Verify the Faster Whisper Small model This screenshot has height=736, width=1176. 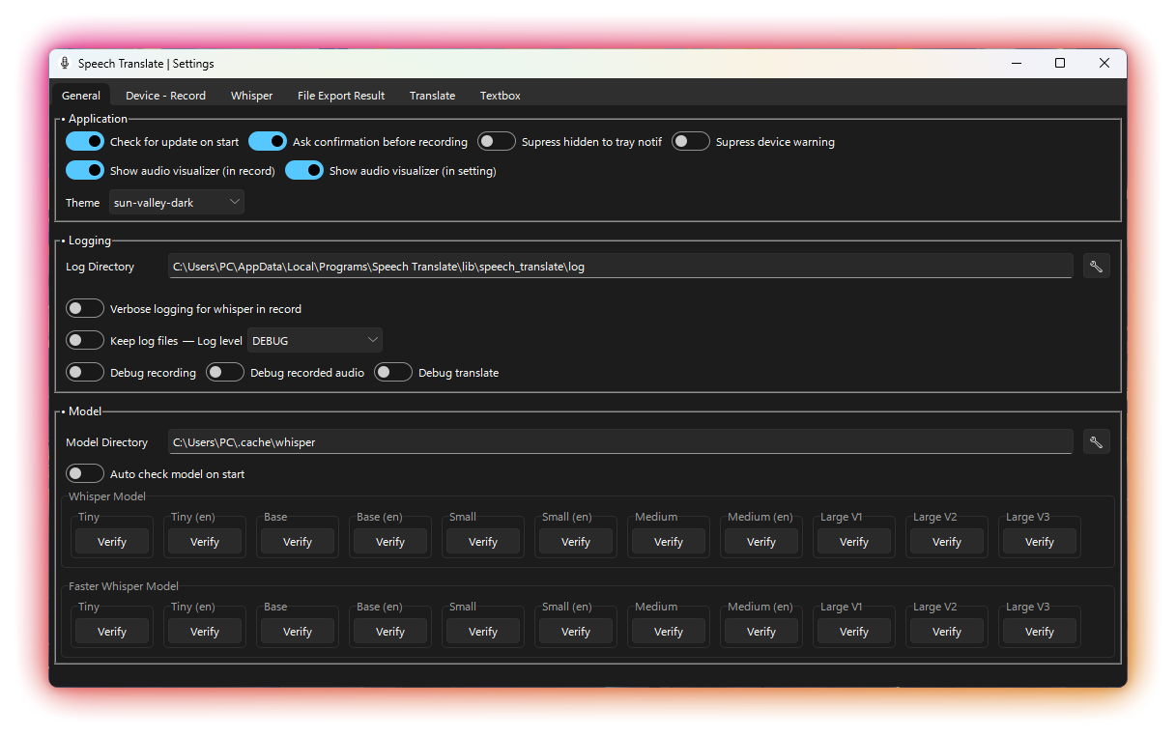pyautogui.click(x=483, y=632)
